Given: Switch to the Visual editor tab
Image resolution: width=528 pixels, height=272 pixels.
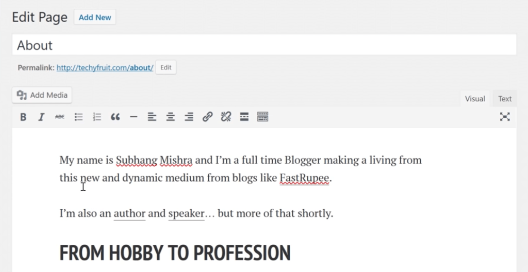Looking at the screenshot, I should [475, 99].
